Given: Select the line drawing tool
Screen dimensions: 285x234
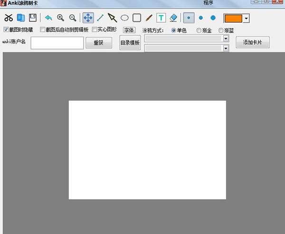Looking at the screenshot, I should pos(100,18).
